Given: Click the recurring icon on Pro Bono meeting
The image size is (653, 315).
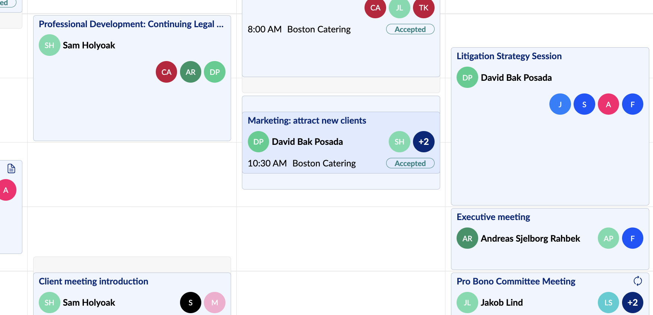Looking at the screenshot, I should click(x=638, y=281).
